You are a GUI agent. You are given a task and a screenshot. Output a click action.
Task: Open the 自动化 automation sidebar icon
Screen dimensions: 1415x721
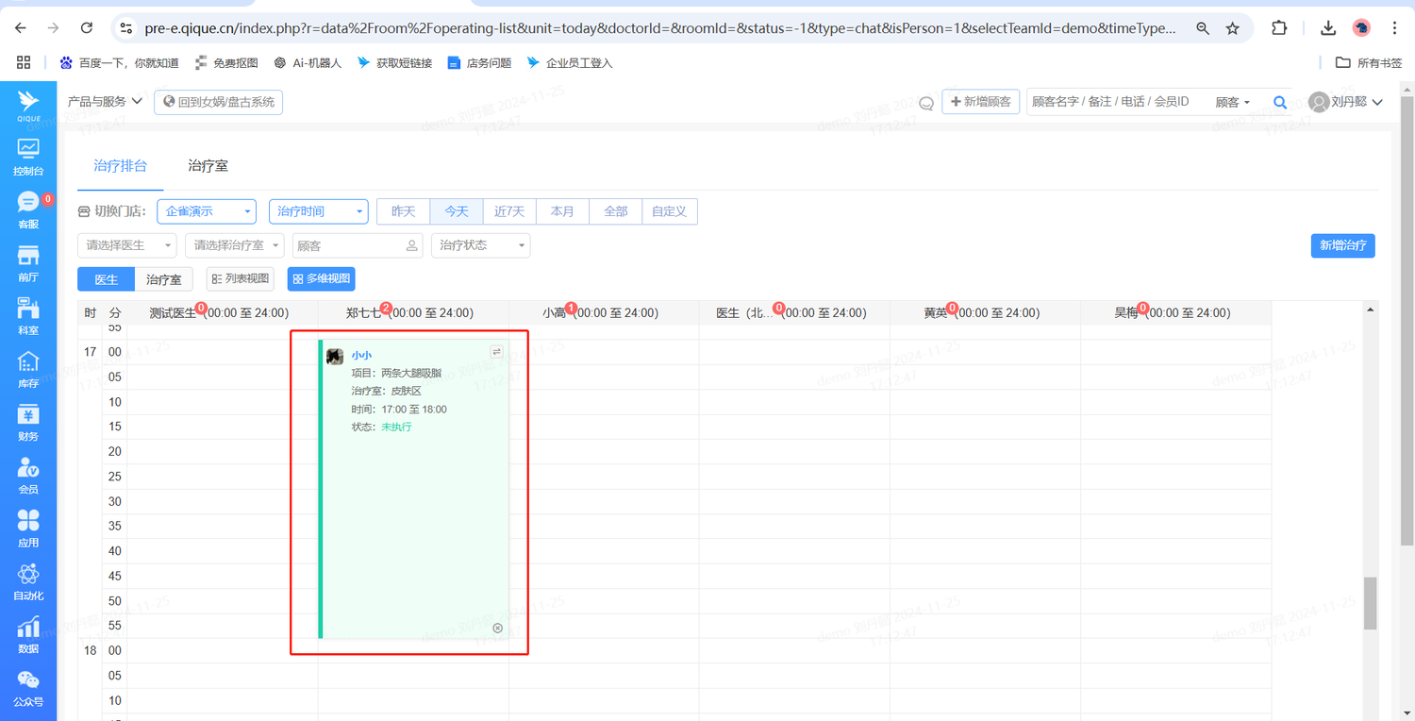pos(28,581)
